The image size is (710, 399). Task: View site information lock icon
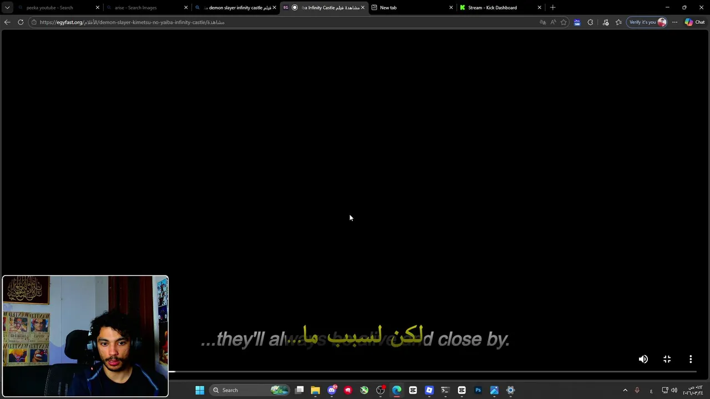(34, 22)
